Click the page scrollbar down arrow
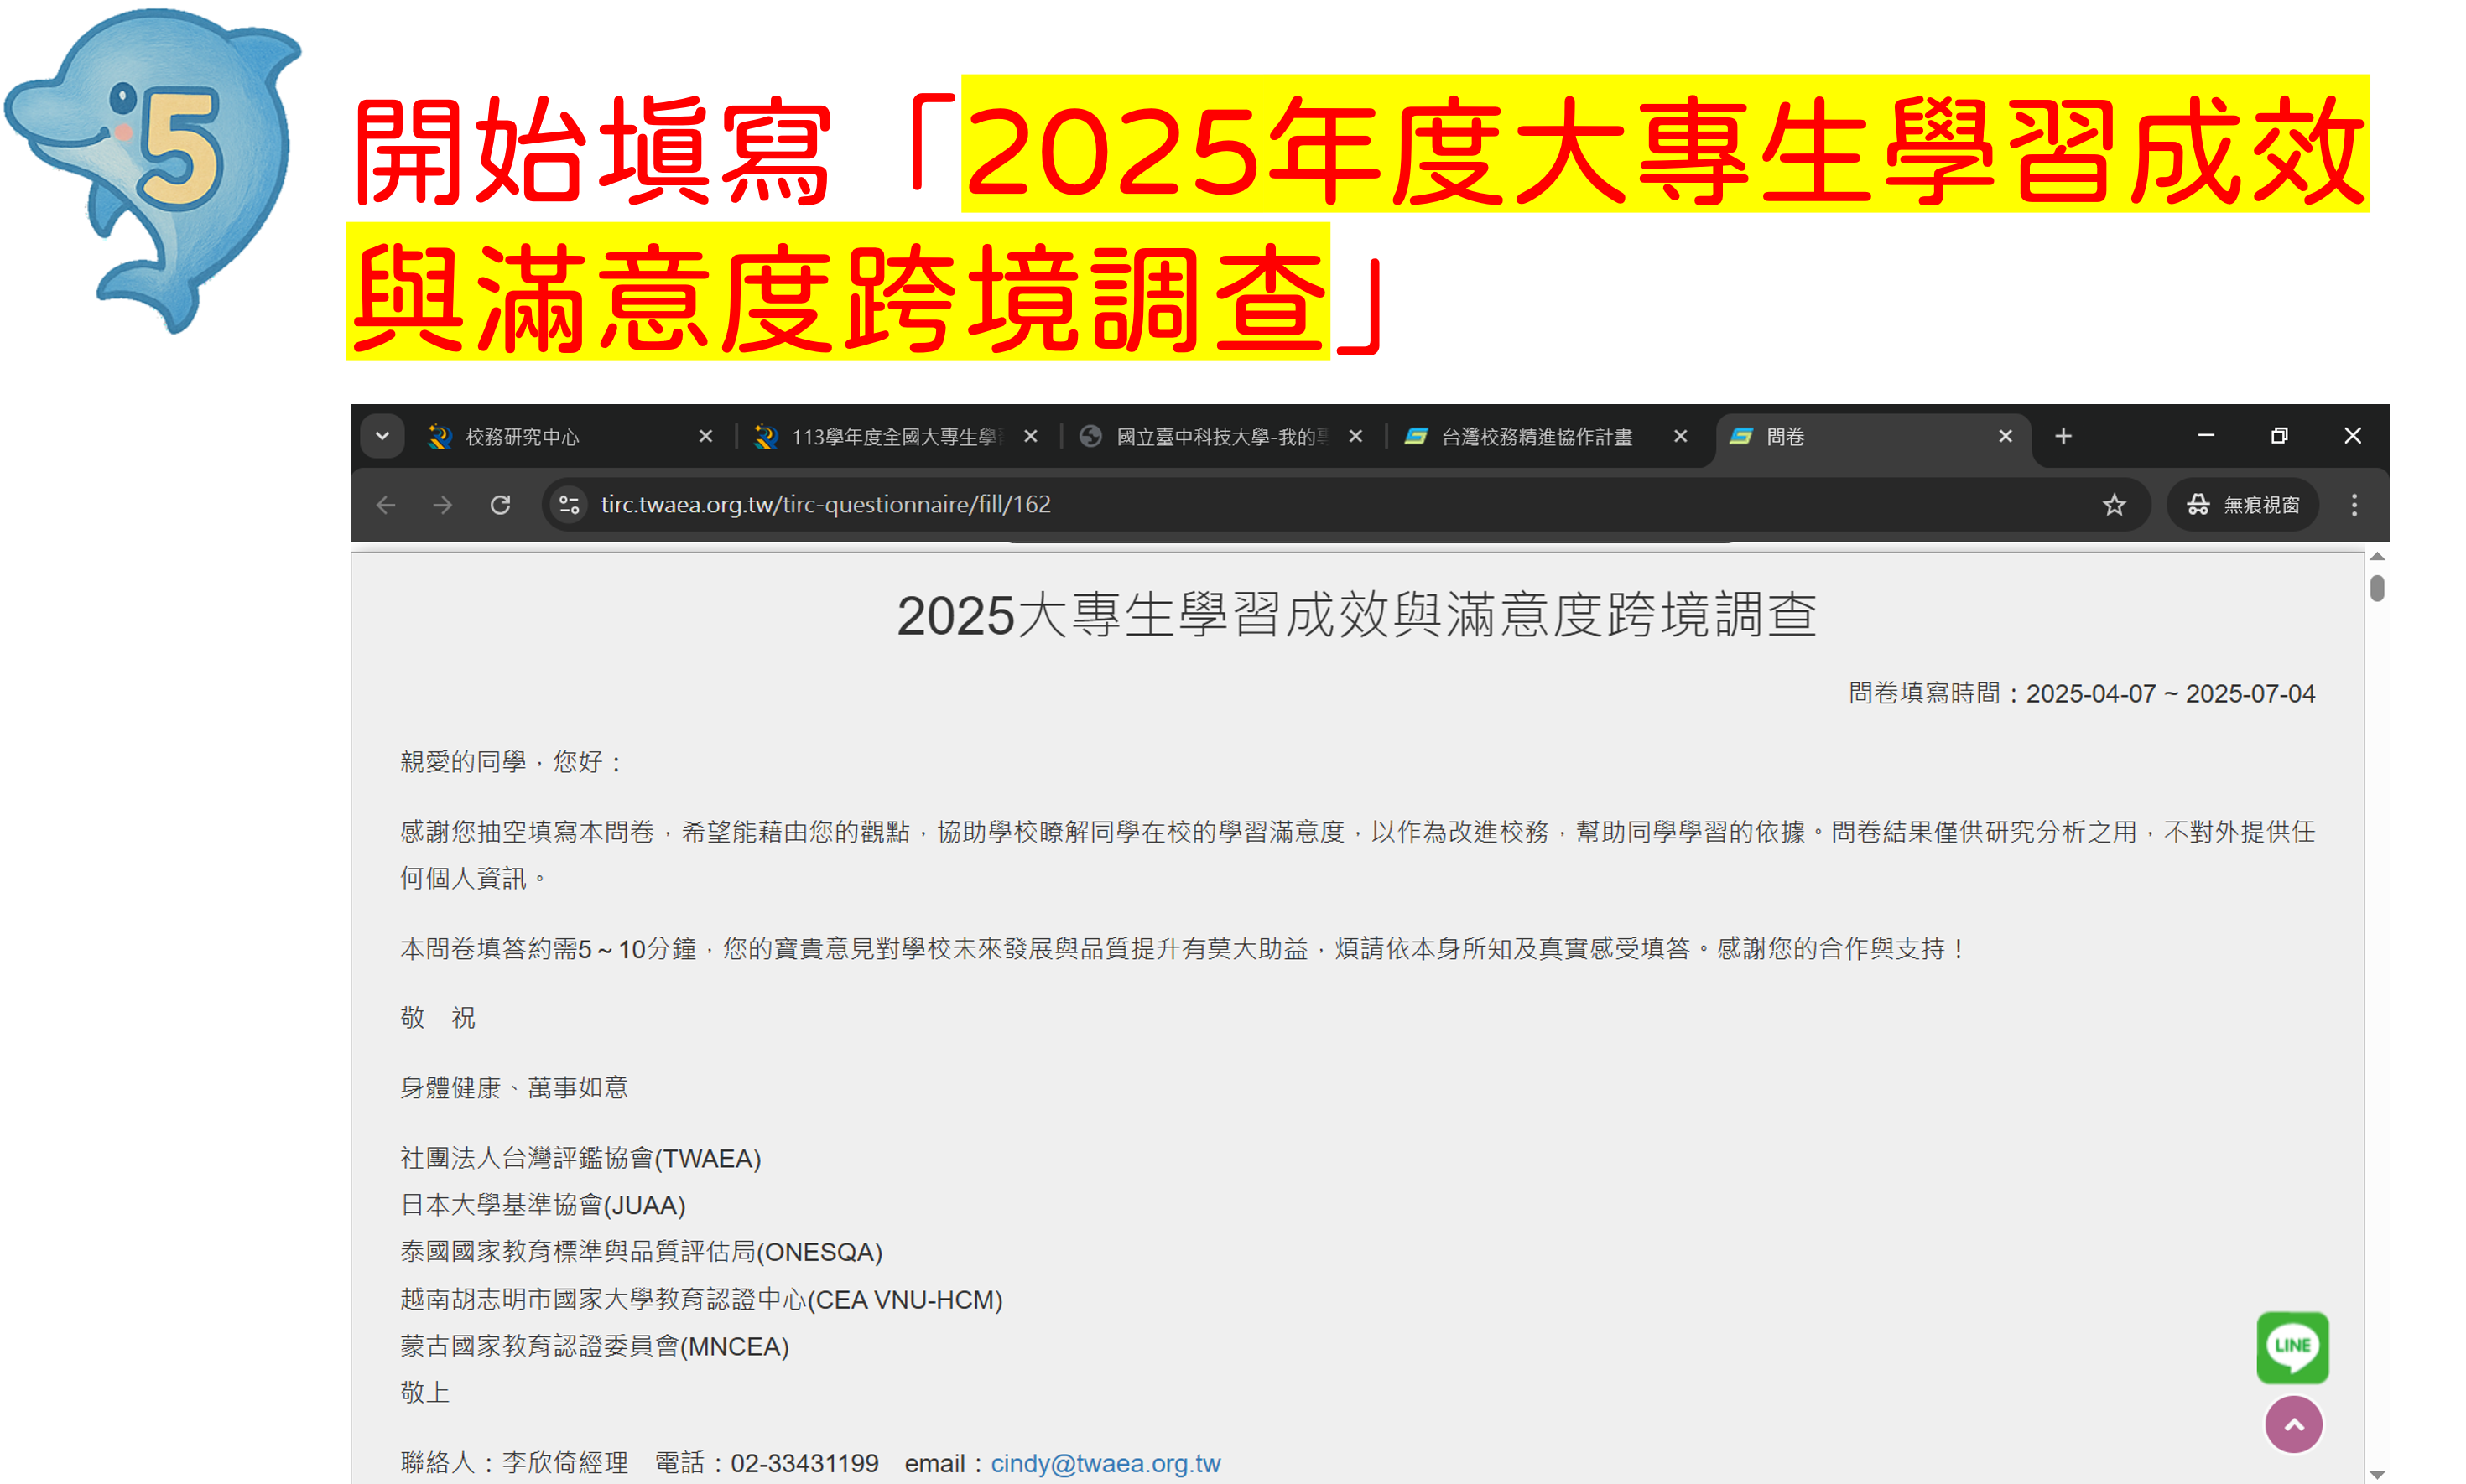Image resolution: width=2466 pixels, height=1484 pixels. [2377, 1474]
